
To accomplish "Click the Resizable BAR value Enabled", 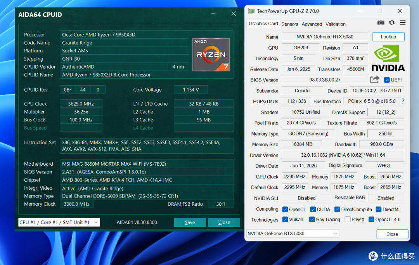I will pos(386,198).
